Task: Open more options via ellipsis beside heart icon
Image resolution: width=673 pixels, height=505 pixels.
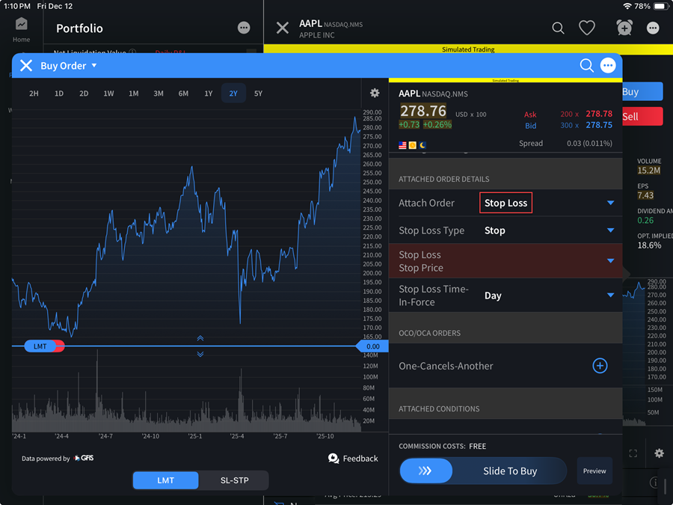Action: click(x=652, y=28)
